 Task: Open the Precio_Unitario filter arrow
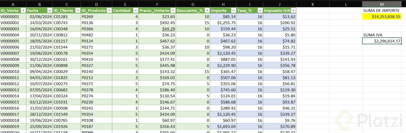click(x=173, y=10)
